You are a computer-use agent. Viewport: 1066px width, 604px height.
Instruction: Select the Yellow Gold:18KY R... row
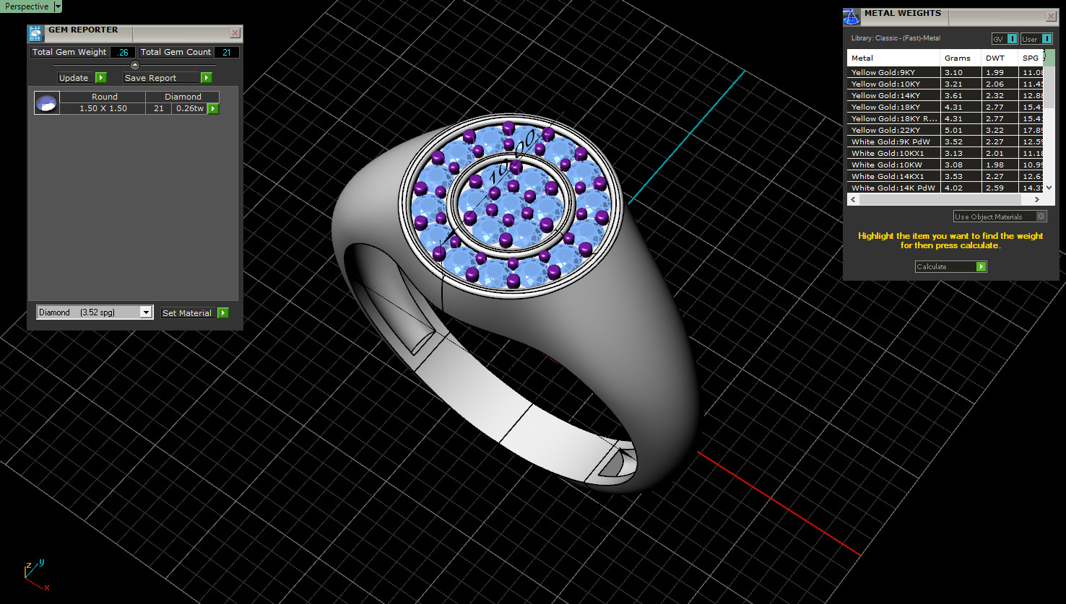(946, 118)
